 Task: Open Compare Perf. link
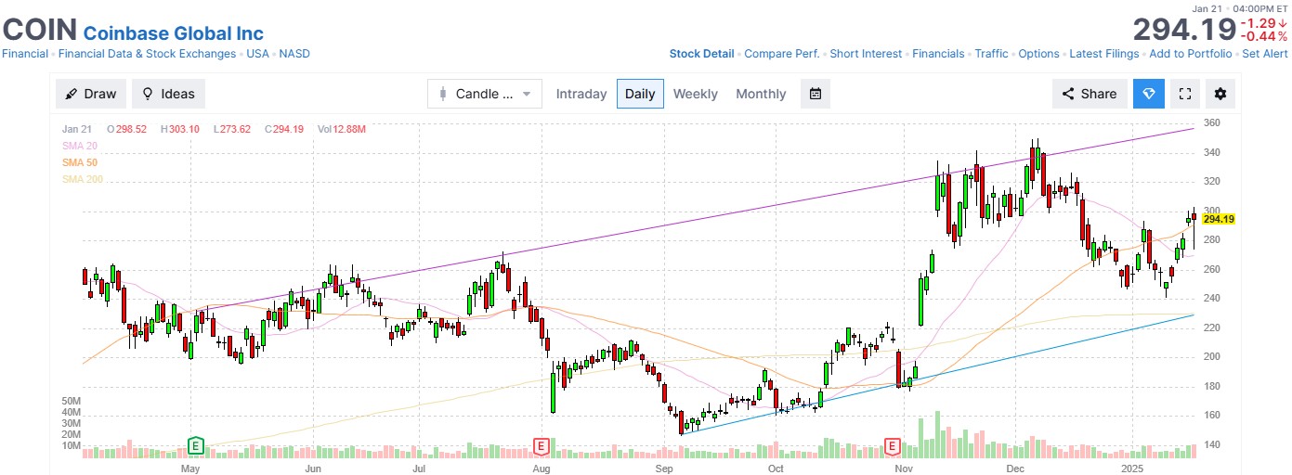(782, 54)
